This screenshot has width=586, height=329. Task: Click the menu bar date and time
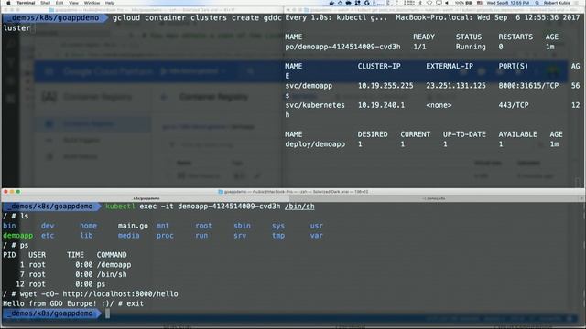[507, 3]
